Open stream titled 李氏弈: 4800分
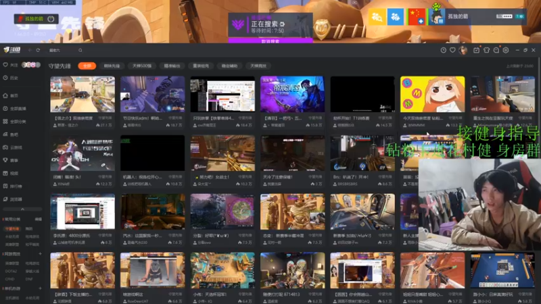The height and width of the screenshot is (304, 541). (83, 211)
